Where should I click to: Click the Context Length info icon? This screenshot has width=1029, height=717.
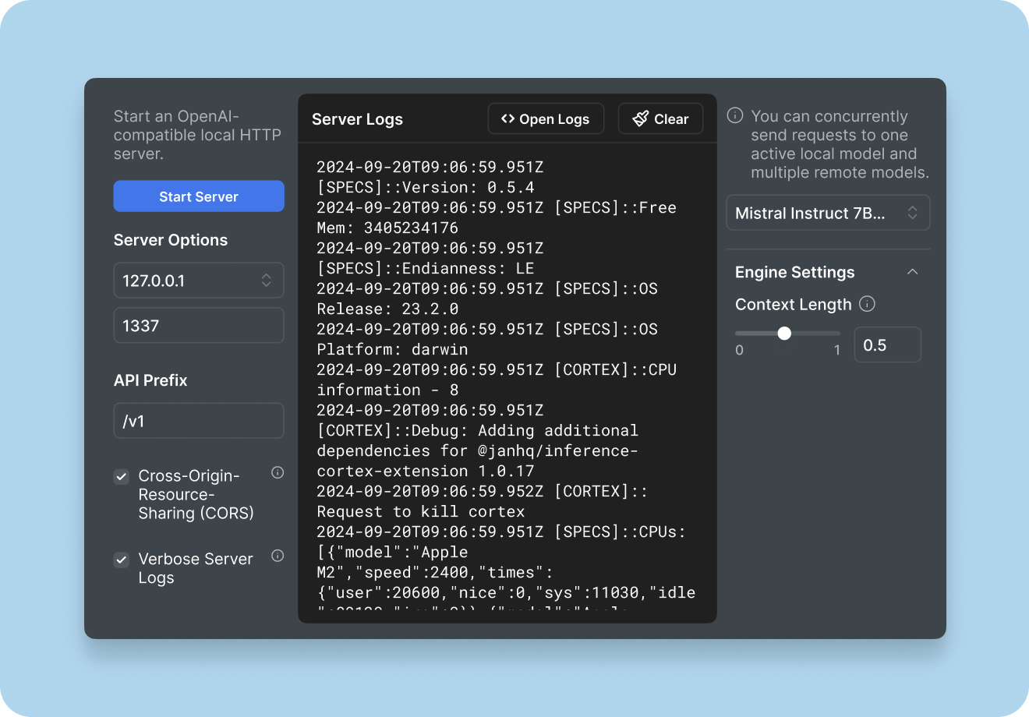pyautogui.click(x=867, y=304)
